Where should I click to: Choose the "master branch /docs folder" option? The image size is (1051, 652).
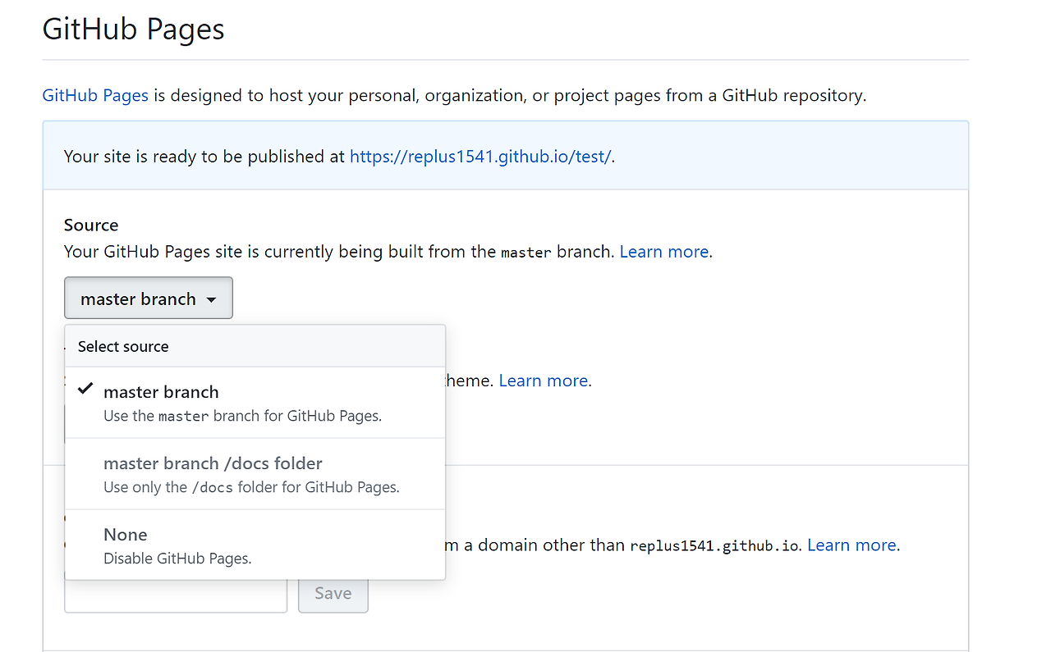(x=213, y=463)
